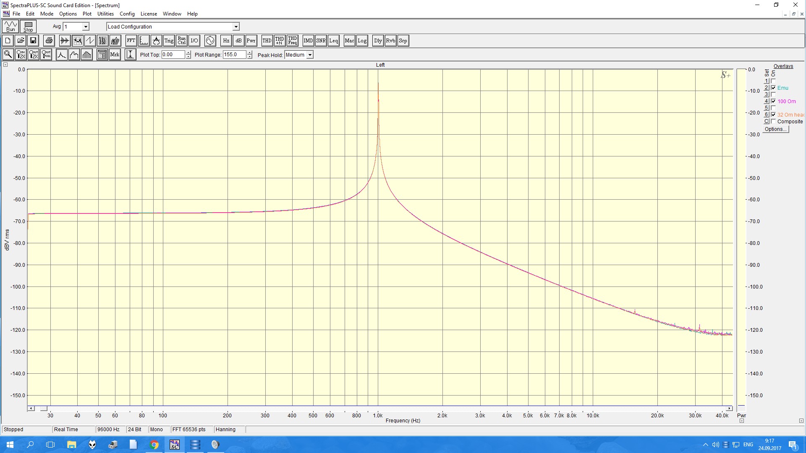Viewport: 806px width, 453px height.
Task: Click the THD+N measurement icon
Action: point(280,41)
